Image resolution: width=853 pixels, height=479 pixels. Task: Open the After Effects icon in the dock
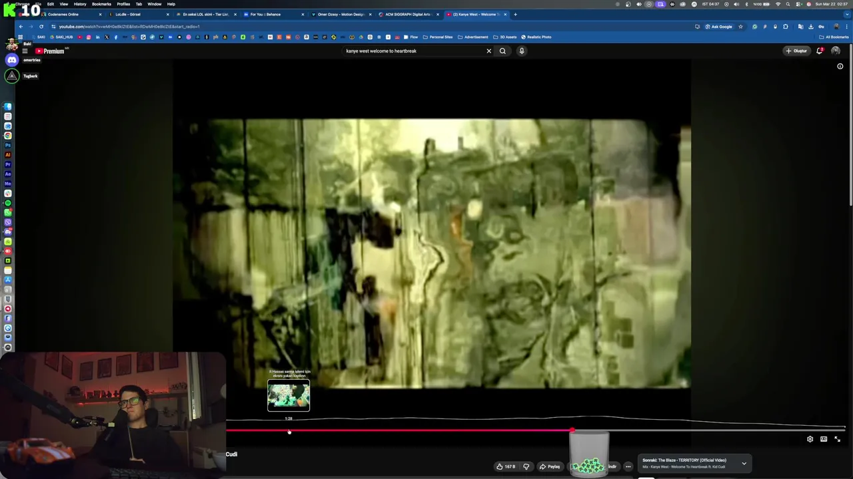click(8, 174)
